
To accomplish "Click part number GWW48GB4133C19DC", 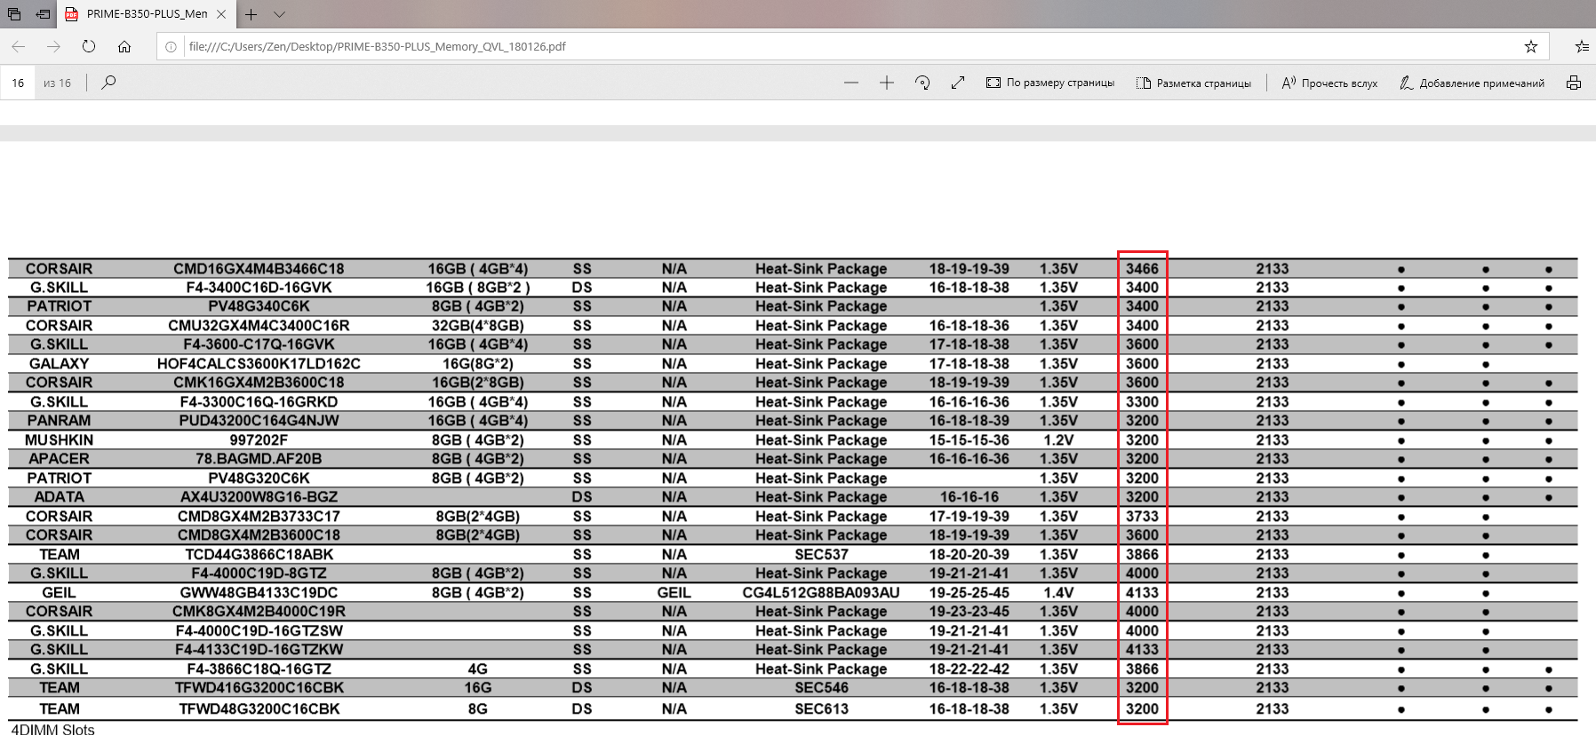I will click(259, 593).
